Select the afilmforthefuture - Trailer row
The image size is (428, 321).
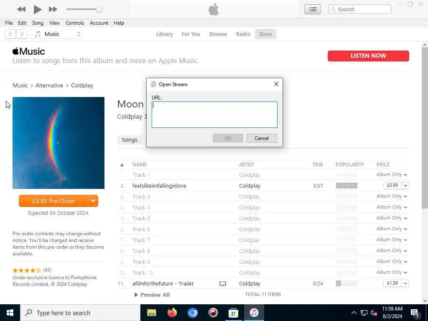[x=263, y=284]
